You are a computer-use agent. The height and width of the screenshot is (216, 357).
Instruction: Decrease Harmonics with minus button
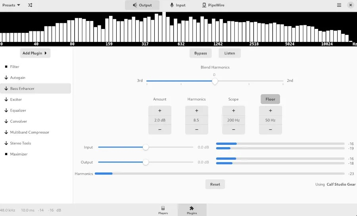click(196, 129)
